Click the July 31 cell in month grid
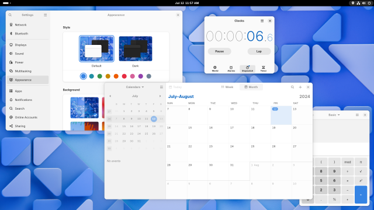The width and height of the screenshot is (374, 210). (240, 171)
